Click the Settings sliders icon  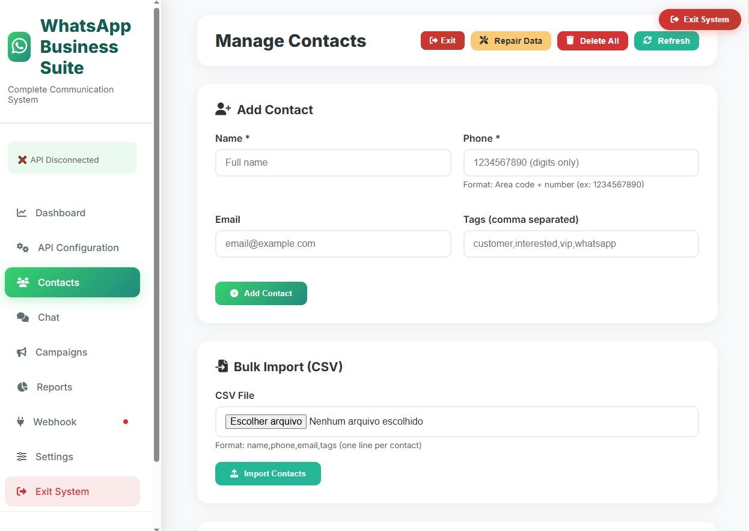point(22,457)
